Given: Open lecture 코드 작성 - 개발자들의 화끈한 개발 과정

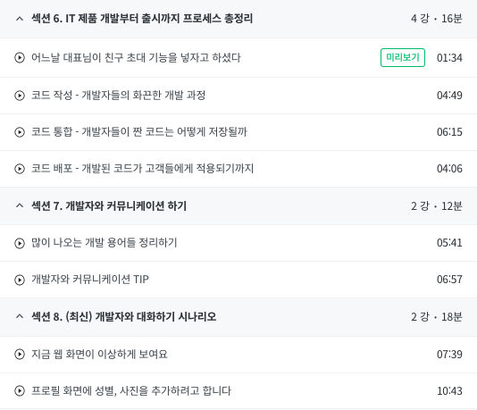Looking at the screenshot, I should [x=118, y=96].
